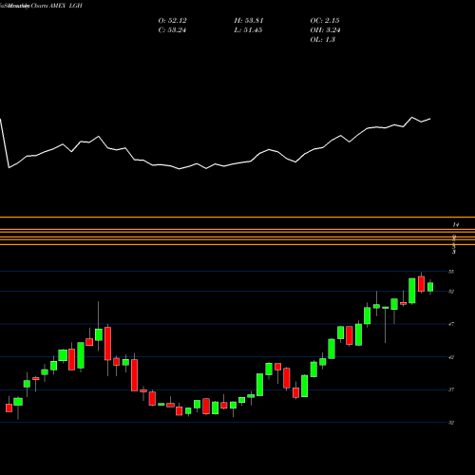Screen dimensions: 475x475
Task: Click the OH: 3.24 readout
Action: pyautogui.click(x=325, y=30)
